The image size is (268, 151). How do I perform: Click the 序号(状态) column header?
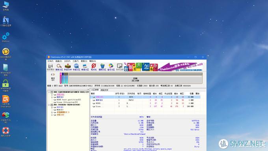coord(120,94)
